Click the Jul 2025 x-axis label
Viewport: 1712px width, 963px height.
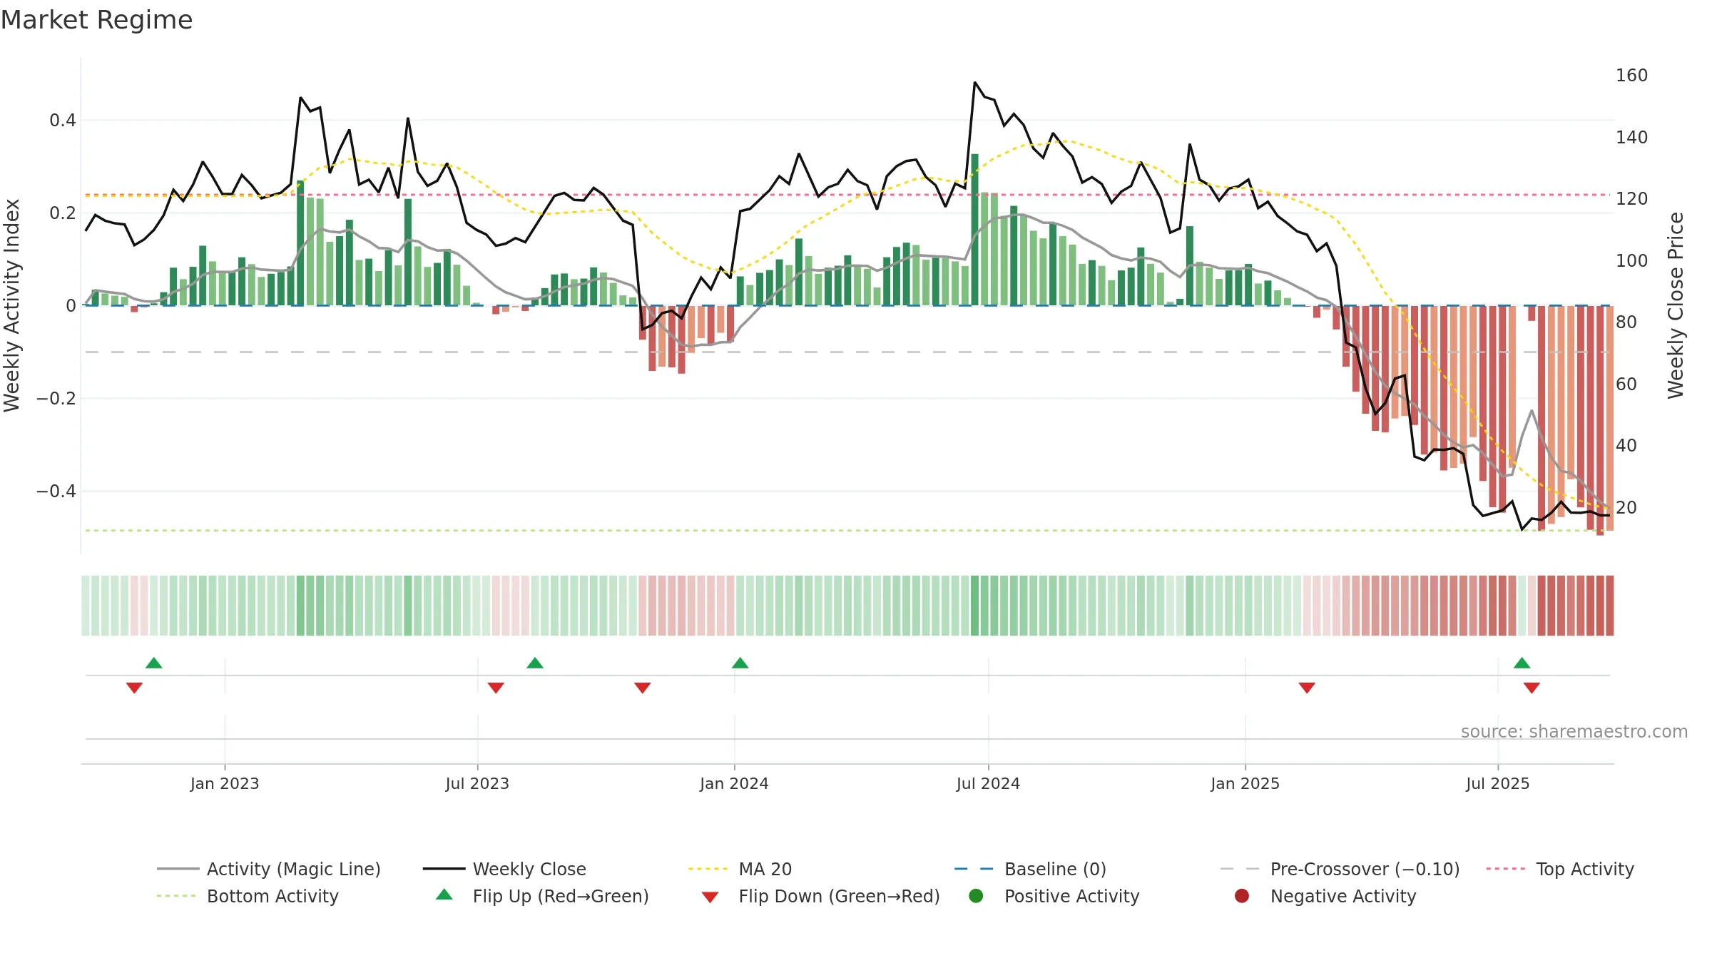click(x=1498, y=783)
